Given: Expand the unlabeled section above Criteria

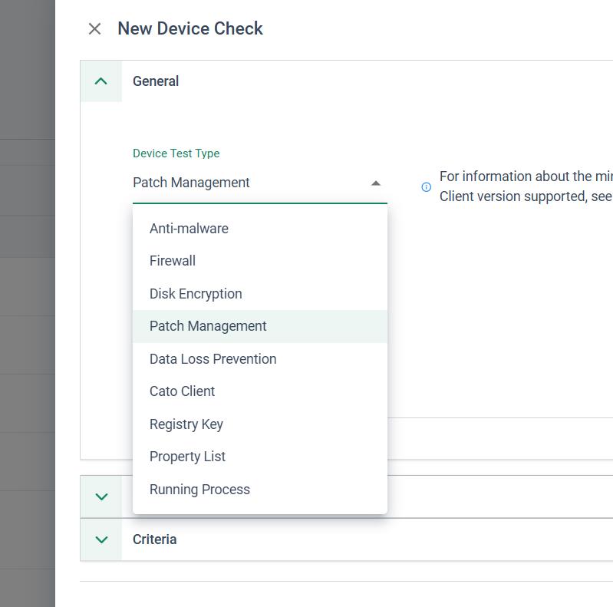Looking at the screenshot, I should [101, 496].
